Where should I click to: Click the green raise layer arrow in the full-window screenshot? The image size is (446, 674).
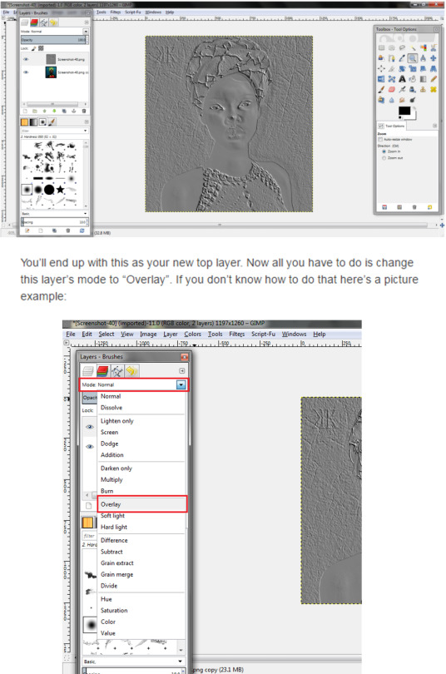pos(44,111)
